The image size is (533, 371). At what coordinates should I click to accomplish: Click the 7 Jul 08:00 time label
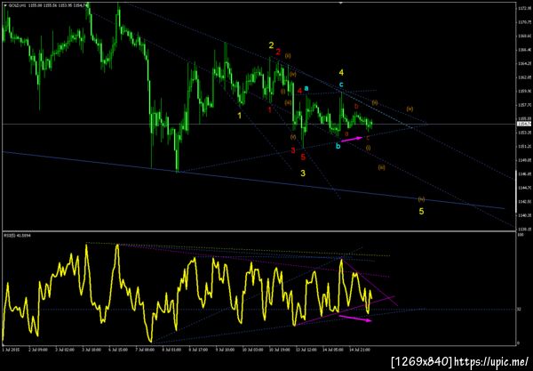(x=146, y=350)
